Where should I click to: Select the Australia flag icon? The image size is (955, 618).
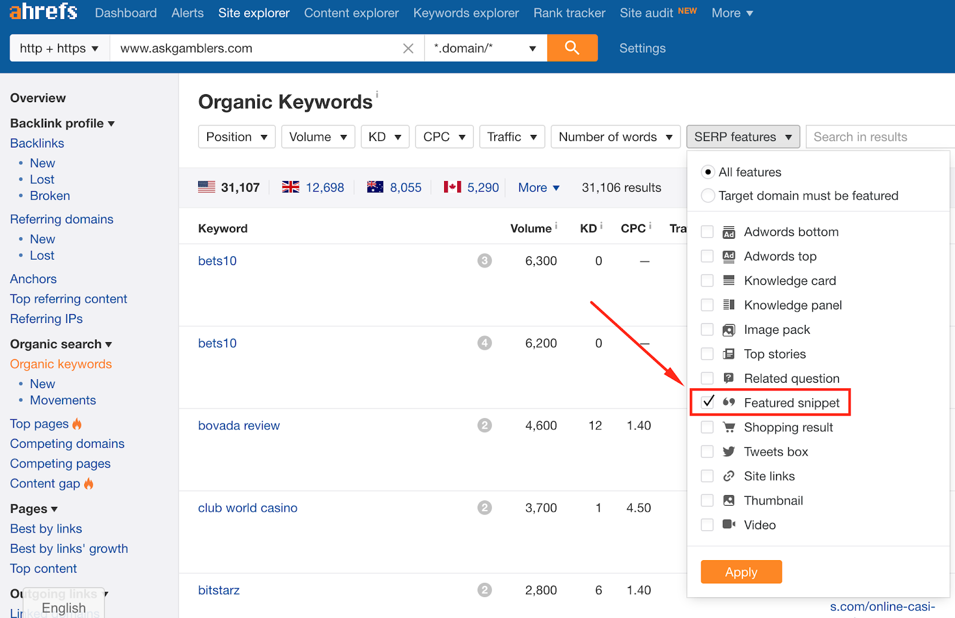point(375,187)
